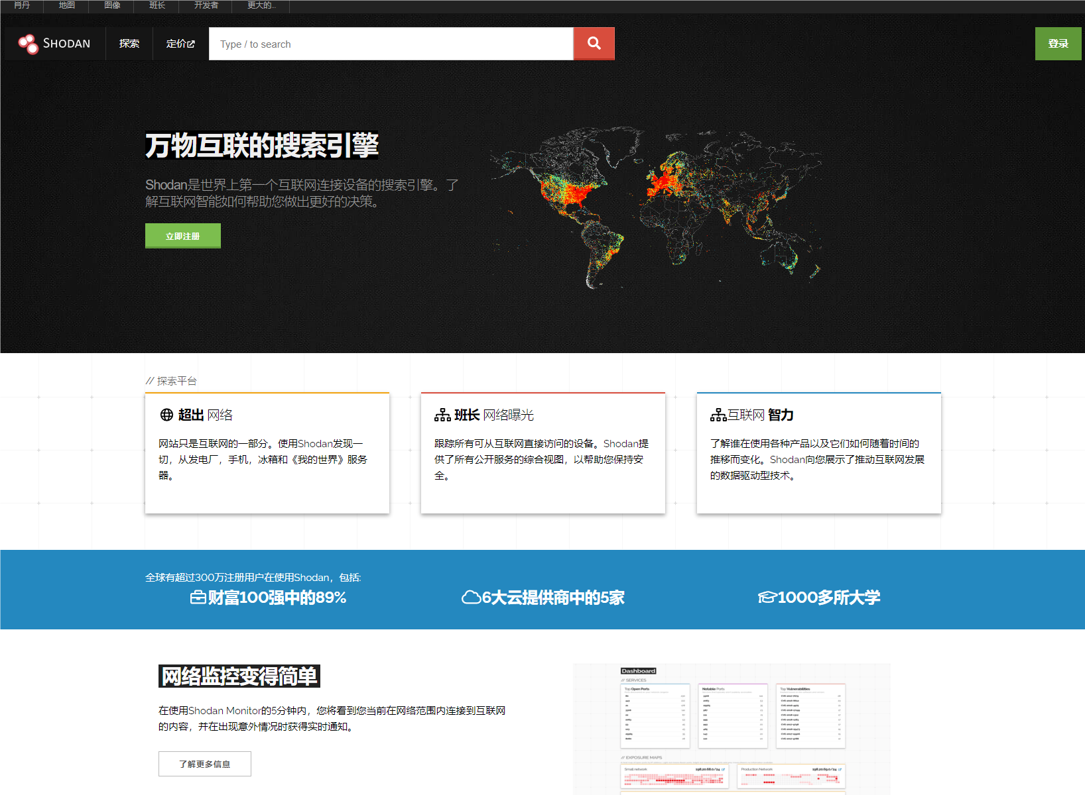This screenshot has height=795, width=1085.
Task: Click the 万物互联的搜索引擎 headline
Action: [x=262, y=146]
